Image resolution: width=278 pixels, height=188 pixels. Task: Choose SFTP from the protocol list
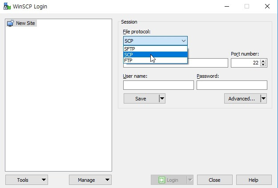tap(155, 49)
